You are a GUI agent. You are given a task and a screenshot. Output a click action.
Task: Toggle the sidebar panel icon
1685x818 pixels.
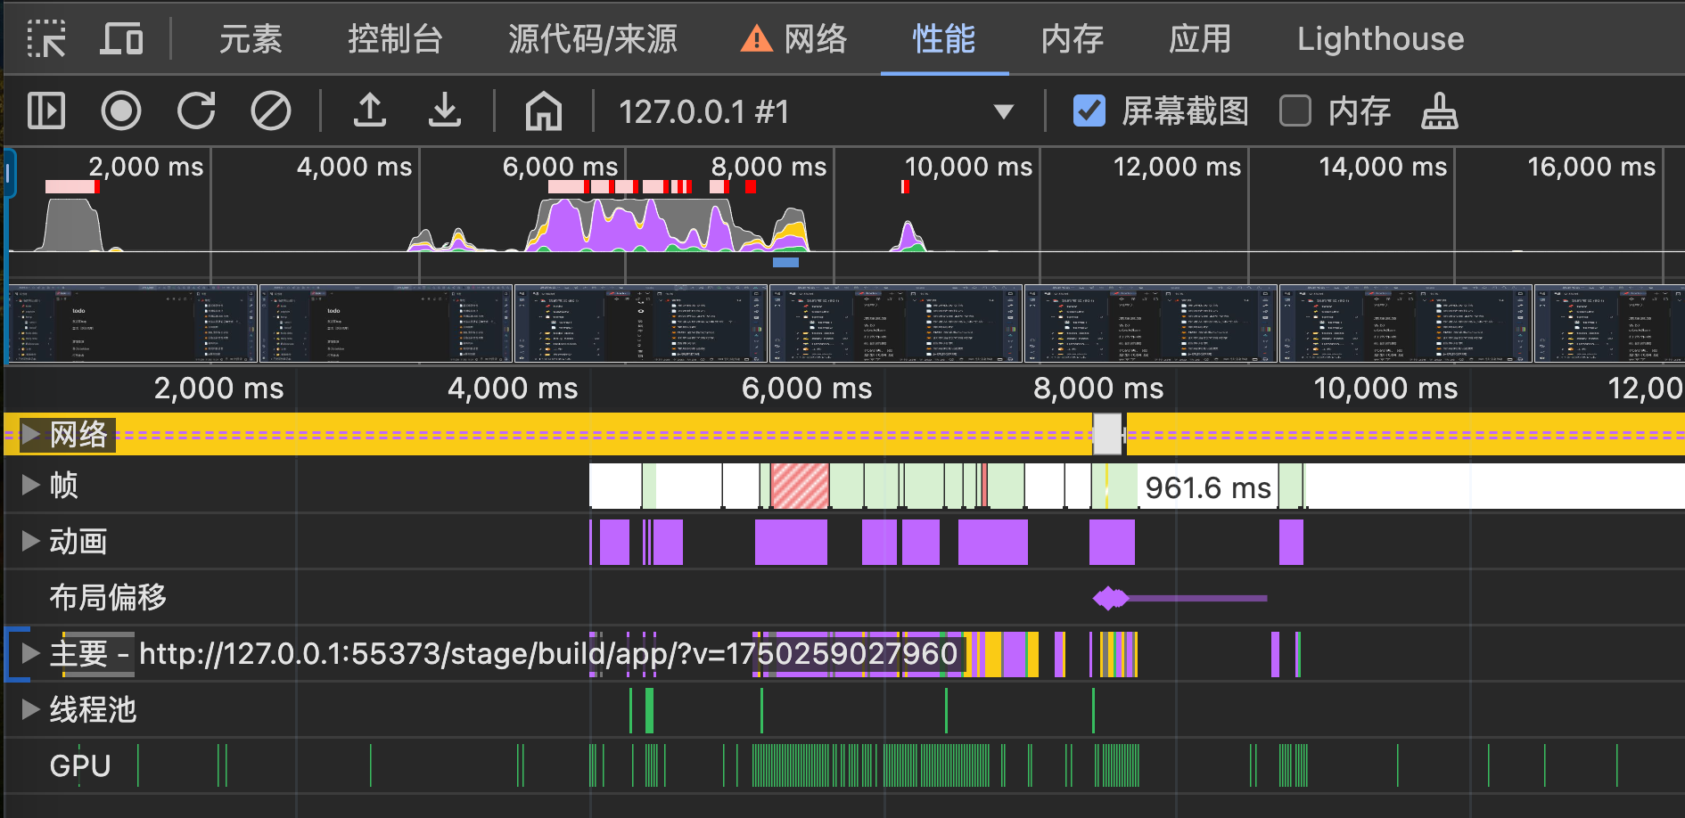46,111
